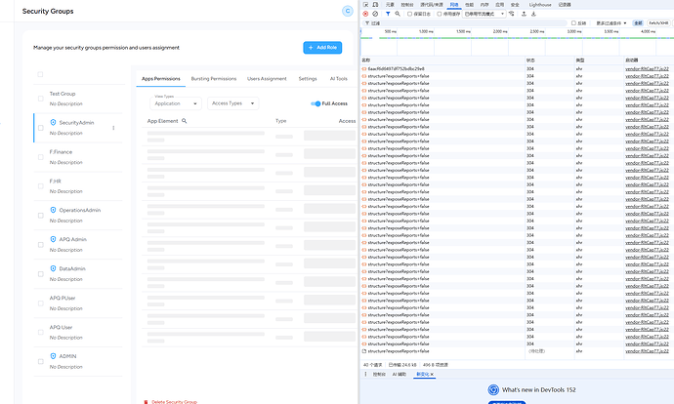Screen dimensions: 674x404
Task: Open the AI 辅助 drawer tab
Action: click(x=399, y=375)
